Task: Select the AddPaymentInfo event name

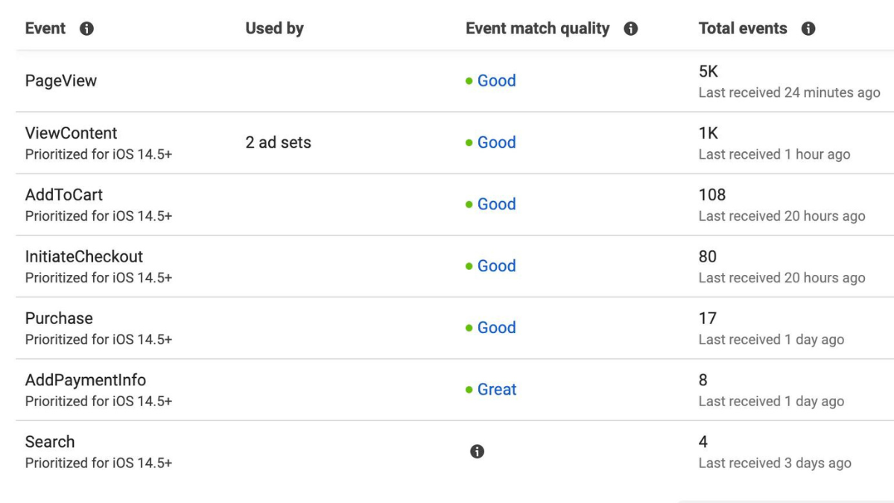Action: point(86,381)
